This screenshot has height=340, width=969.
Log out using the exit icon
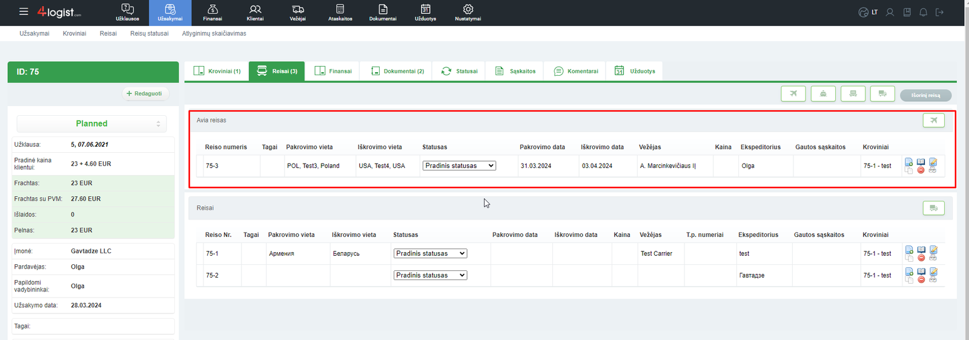pos(939,12)
